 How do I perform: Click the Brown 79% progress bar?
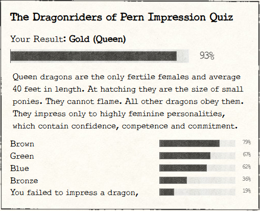pos(197,143)
